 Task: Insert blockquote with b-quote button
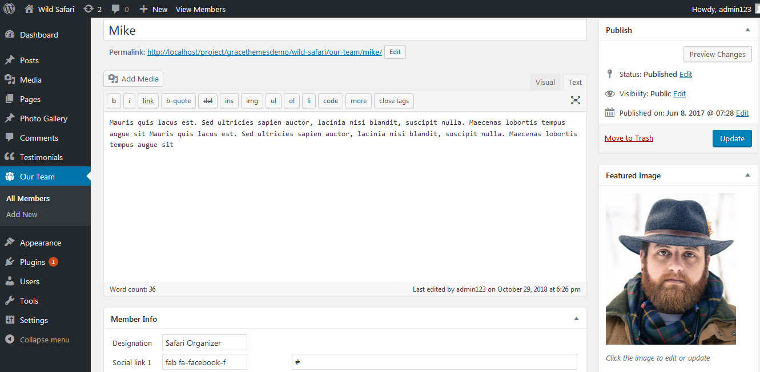[x=179, y=101]
